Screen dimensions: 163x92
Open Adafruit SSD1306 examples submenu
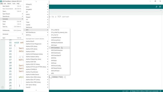36,62
